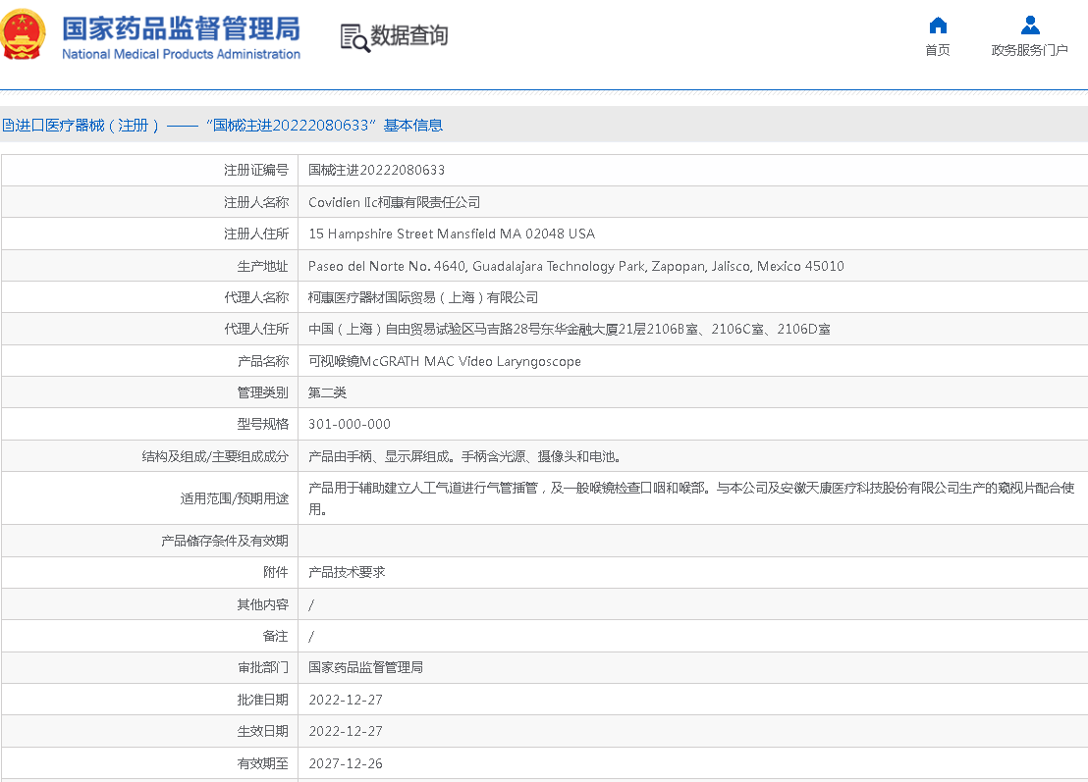Image resolution: width=1088 pixels, height=782 pixels.
Task: Click the 数据查询 title text
Action: click(x=409, y=36)
